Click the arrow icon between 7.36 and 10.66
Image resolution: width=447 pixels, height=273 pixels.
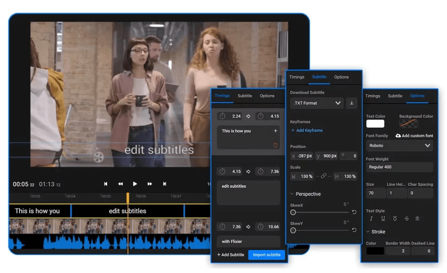[x=248, y=227]
